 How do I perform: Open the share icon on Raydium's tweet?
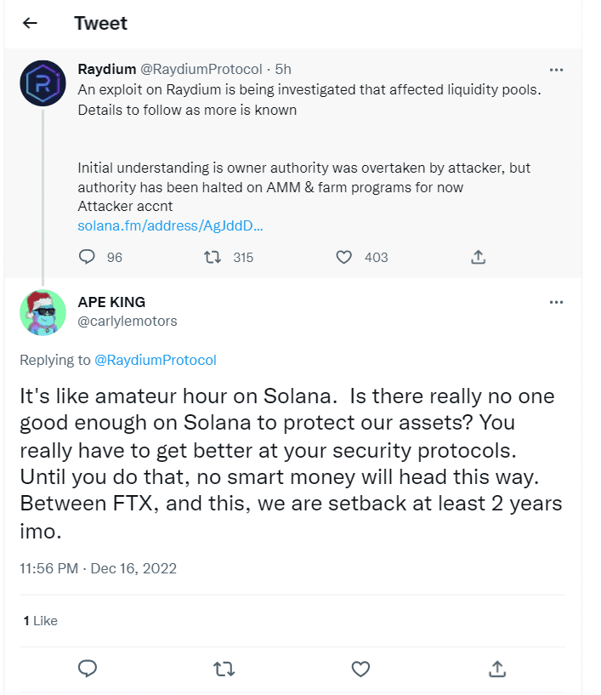point(478,257)
